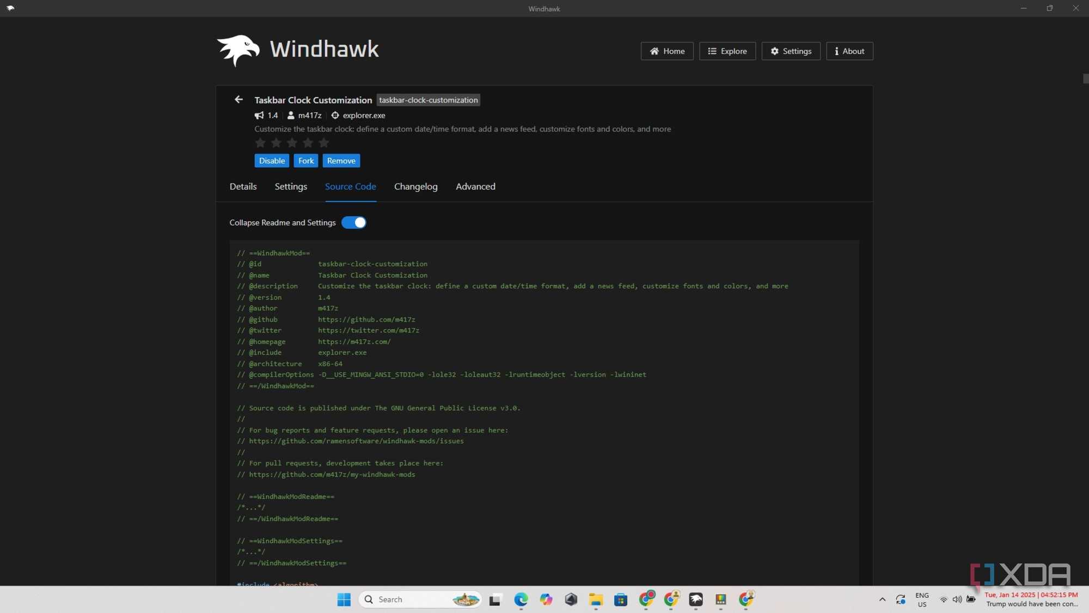Viewport: 1089px width, 613px height.
Task: Open the Explore mods page
Action: [x=727, y=51]
